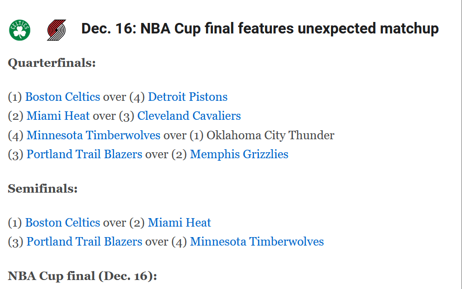Open Boston Celtics link under Quarterfinals
This screenshot has width=462, height=289.
coord(62,97)
